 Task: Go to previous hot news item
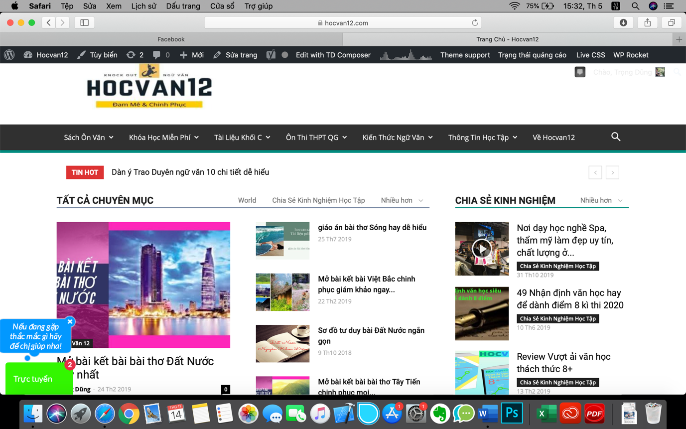pyautogui.click(x=595, y=172)
